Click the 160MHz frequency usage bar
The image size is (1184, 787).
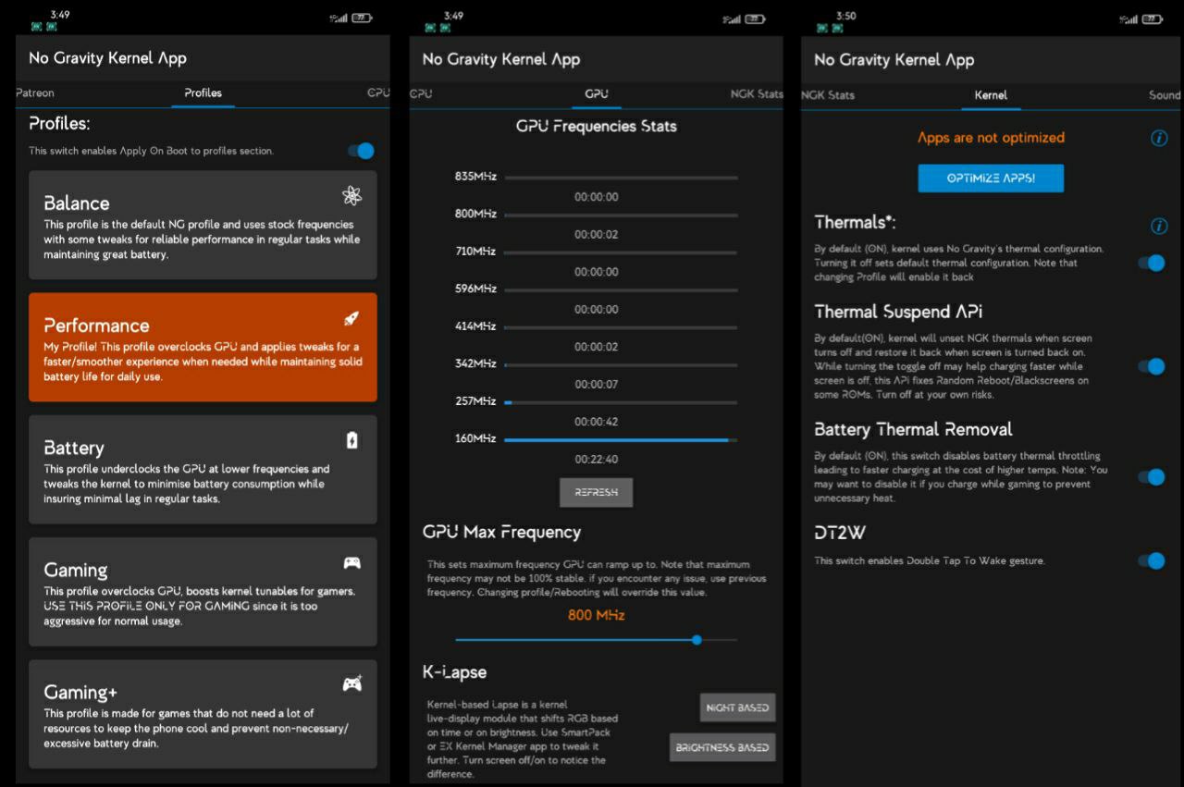(621, 440)
